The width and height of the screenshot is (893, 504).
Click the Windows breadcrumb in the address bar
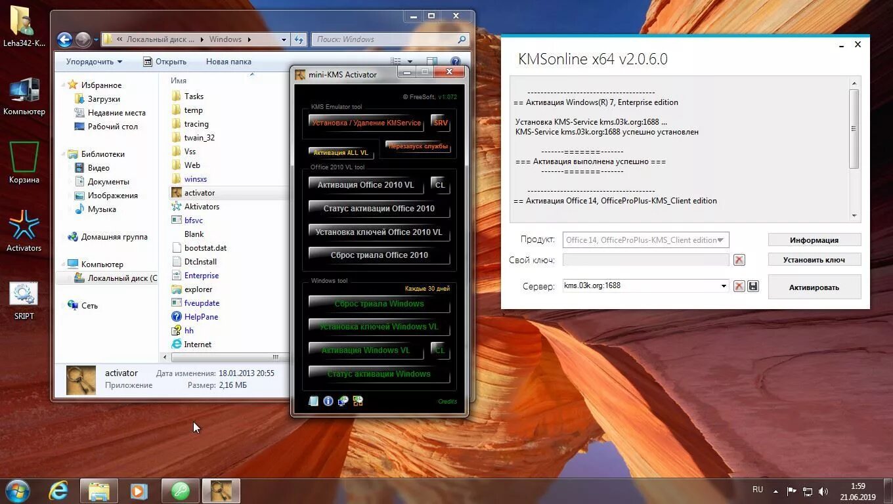click(225, 39)
